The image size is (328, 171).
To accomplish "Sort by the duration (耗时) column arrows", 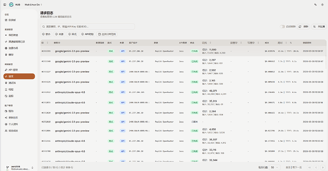I will click(286, 43).
